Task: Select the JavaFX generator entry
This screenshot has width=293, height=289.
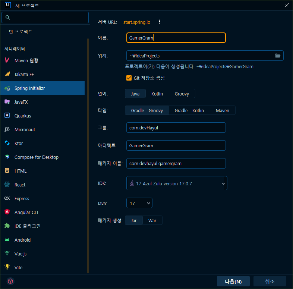Action: coord(42,102)
